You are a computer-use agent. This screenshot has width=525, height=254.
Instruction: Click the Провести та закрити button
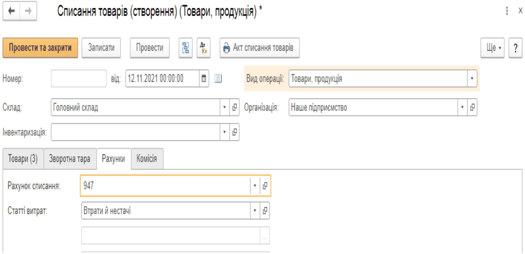click(40, 48)
